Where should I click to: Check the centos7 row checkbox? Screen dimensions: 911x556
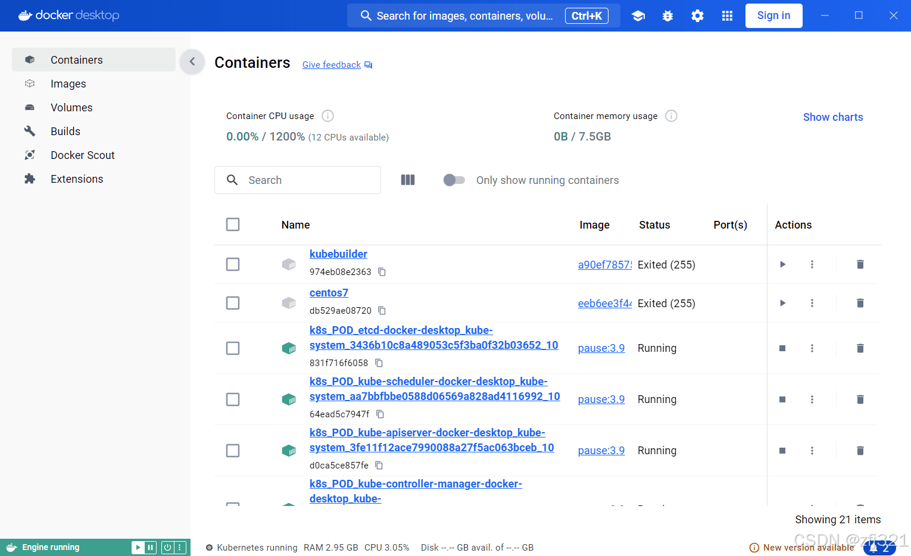pyautogui.click(x=233, y=303)
